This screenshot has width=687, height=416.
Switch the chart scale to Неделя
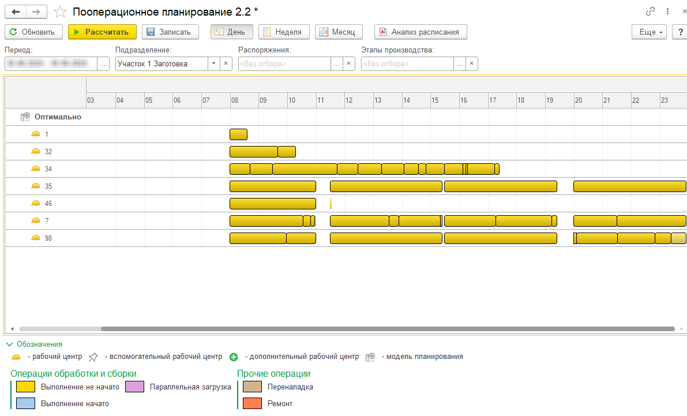coord(284,32)
